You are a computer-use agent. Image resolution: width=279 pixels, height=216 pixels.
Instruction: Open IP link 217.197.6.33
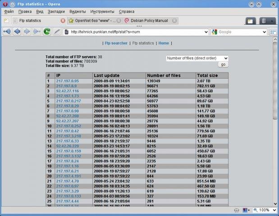68,141
